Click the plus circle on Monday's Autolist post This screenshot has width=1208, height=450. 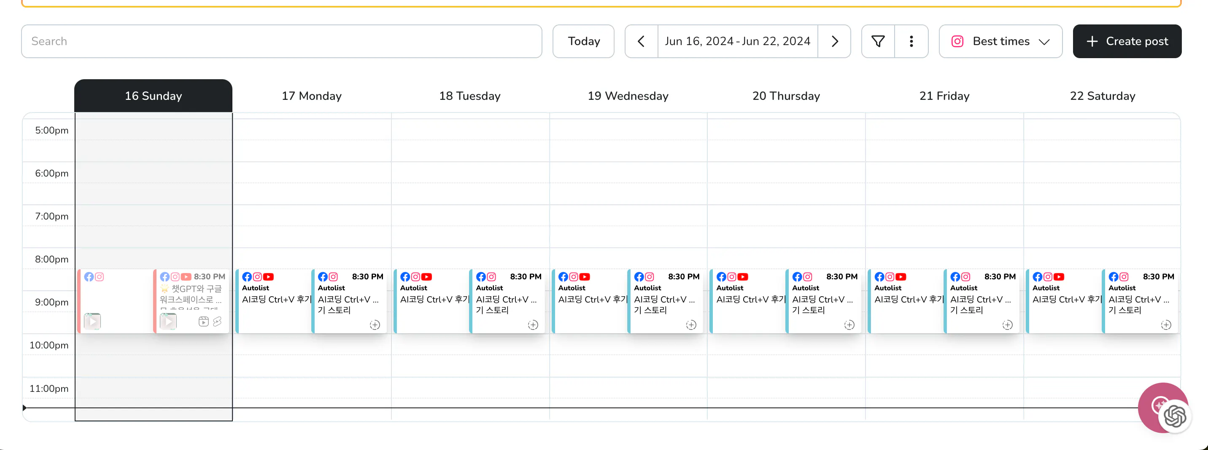[375, 325]
